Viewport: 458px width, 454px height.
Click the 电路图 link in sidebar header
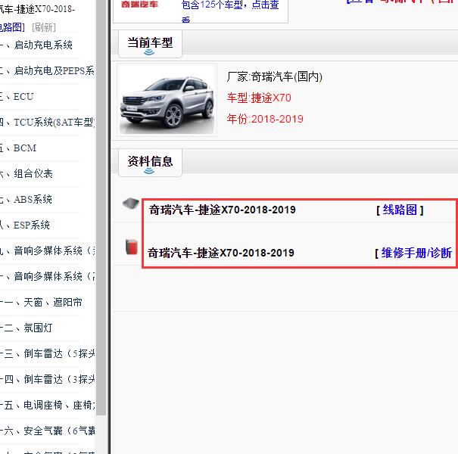[12, 27]
